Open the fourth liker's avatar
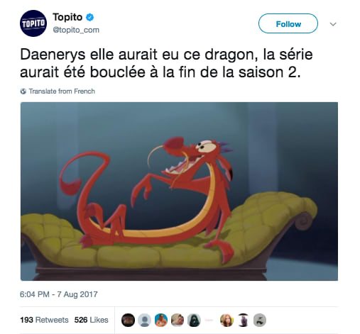This screenshot has height=334, width=360. (x=178, y=321)
